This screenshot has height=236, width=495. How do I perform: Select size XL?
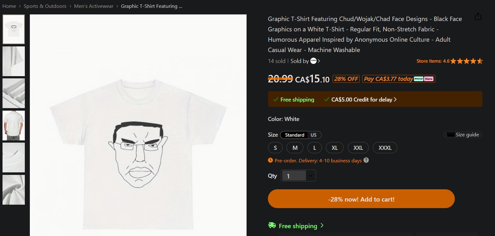coord(335,148)
